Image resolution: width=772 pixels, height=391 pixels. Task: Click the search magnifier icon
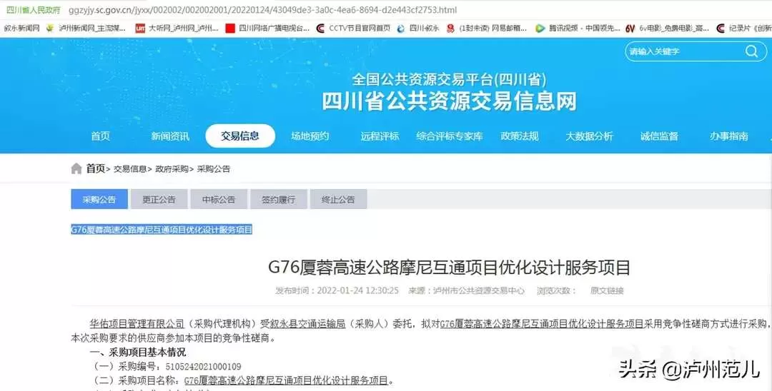tap(751, 51)
